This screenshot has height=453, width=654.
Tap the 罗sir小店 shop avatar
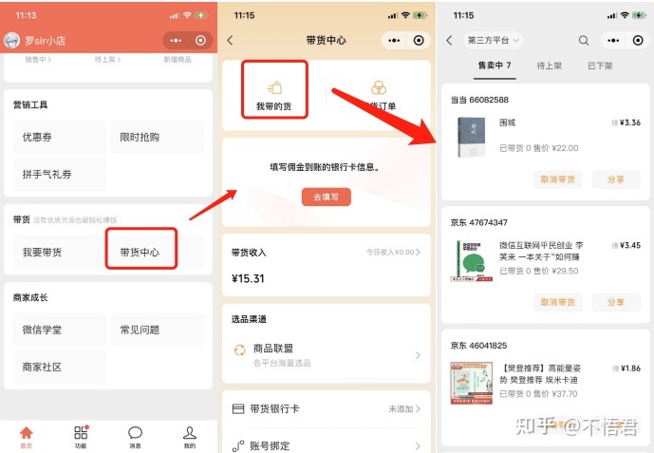pos(11,41)
